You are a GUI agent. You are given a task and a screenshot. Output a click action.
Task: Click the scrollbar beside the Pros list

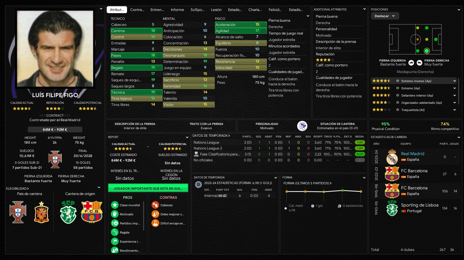click(x=144, y=216)
